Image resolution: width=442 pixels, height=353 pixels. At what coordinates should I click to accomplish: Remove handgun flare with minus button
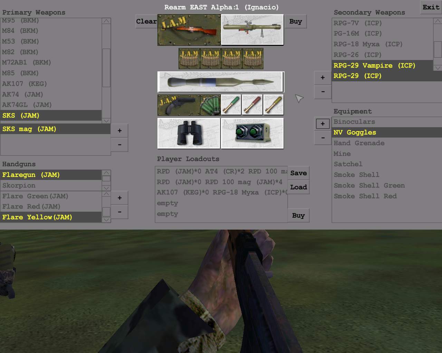[x=119, y=212]
